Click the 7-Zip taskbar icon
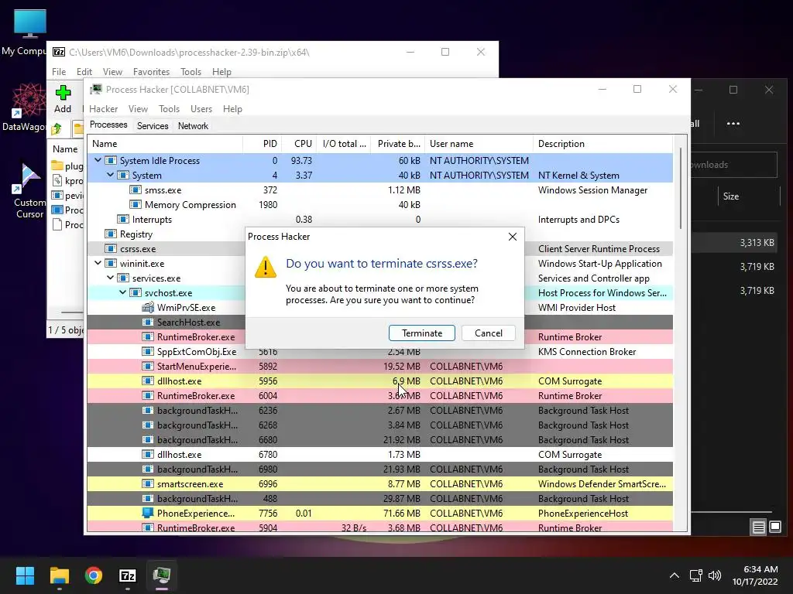 point(128,575)
